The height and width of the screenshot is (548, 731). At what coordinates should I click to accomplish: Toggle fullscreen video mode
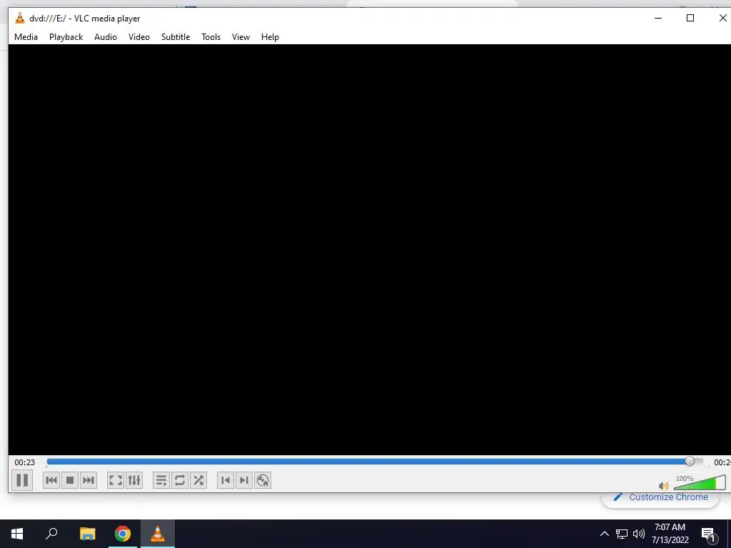click(115, 480)
